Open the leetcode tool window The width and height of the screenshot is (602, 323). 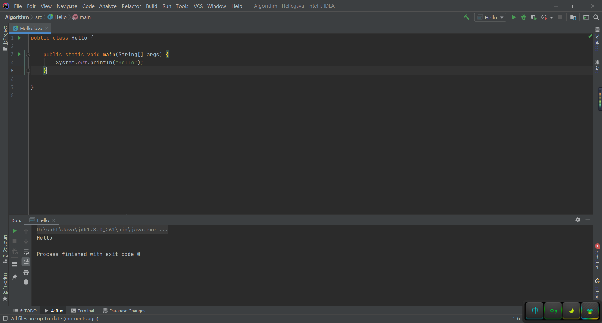(x=597, y=289)
